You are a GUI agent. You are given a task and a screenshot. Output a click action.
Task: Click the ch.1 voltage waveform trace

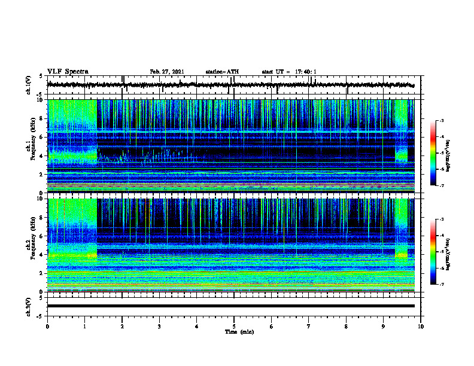230,85
